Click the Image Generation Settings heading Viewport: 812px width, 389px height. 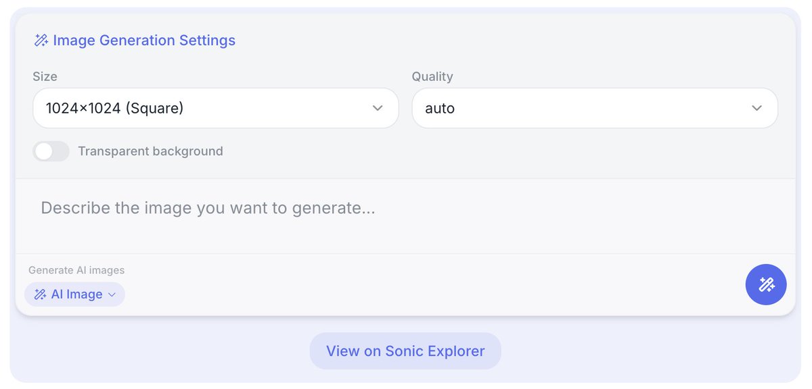tap(144, 41)
